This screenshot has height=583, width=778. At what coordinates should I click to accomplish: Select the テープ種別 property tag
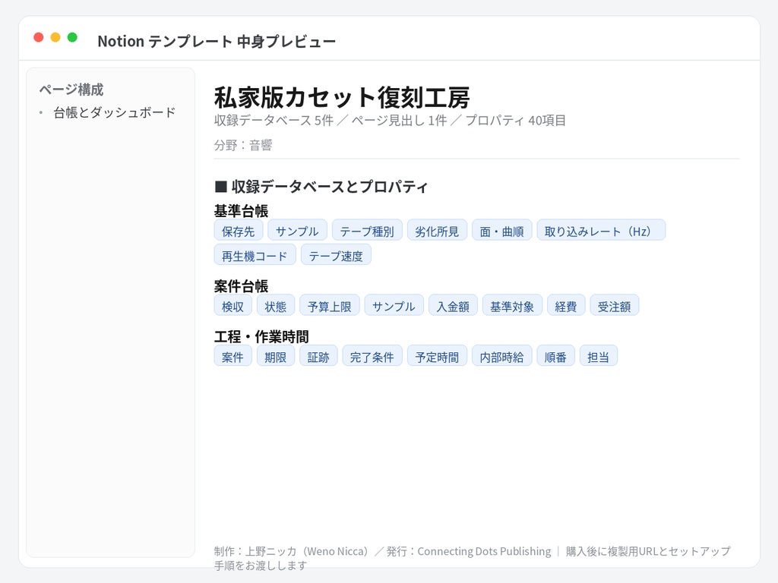[367, 232]
